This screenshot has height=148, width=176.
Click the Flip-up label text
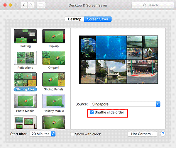pyautogui.click(x=54, y=46)
